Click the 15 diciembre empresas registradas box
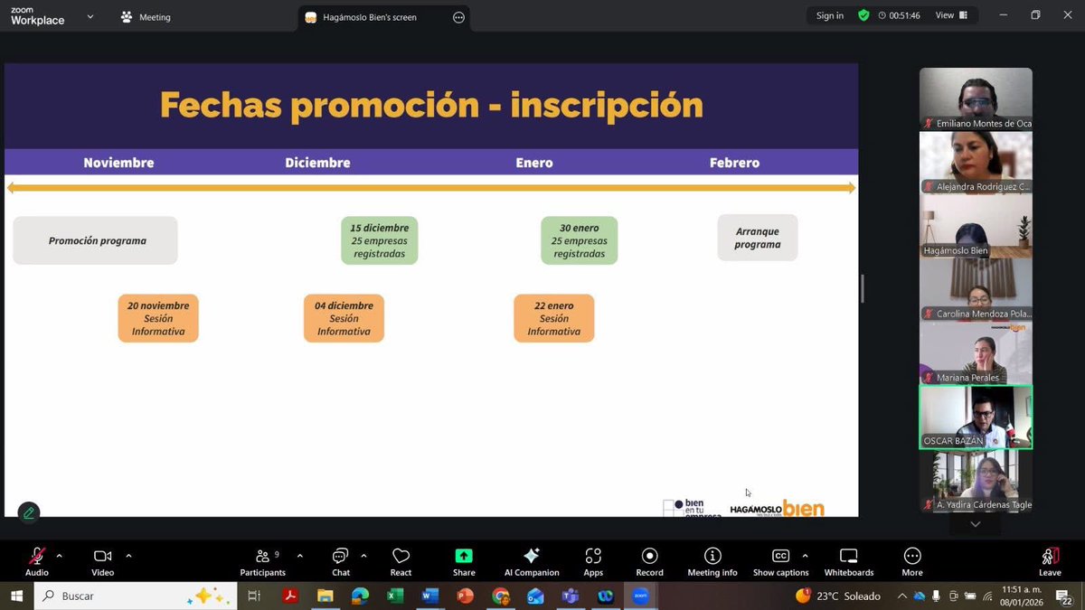 pyautogui.click(x=380, y=240)
